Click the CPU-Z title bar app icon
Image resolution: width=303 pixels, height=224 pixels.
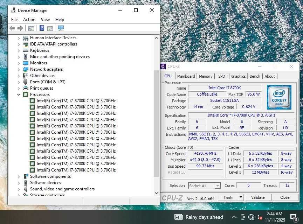(163, 66)
